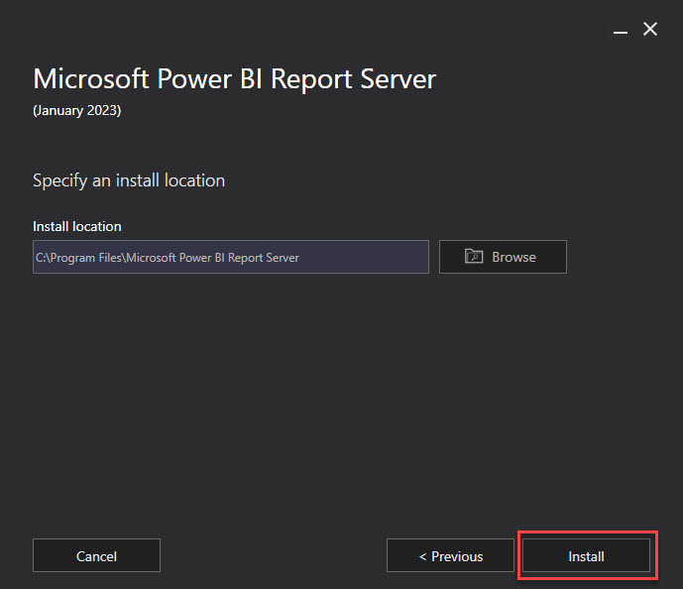Go back with the Previous button
Screen dimensions: 683x589
tap(450, 555)
